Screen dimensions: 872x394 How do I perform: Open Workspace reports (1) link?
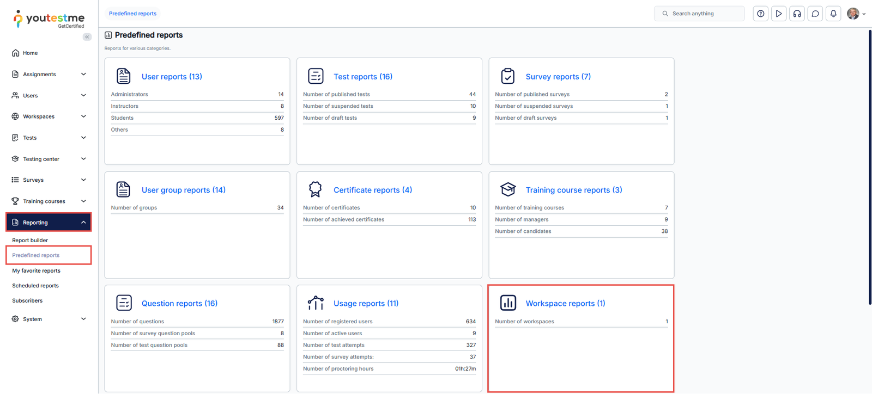tap(565, 304)
